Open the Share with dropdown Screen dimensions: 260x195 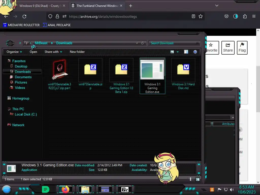point(53,52)
